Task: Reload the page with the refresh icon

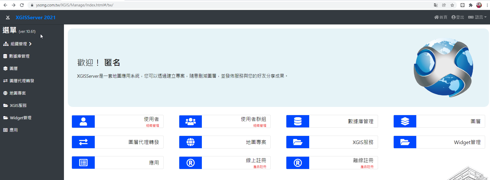Action: (22, 5)
